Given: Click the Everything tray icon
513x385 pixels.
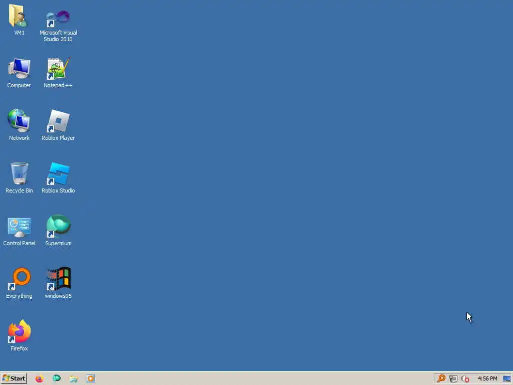Looking at the screenshot, I should pos(441,378).
